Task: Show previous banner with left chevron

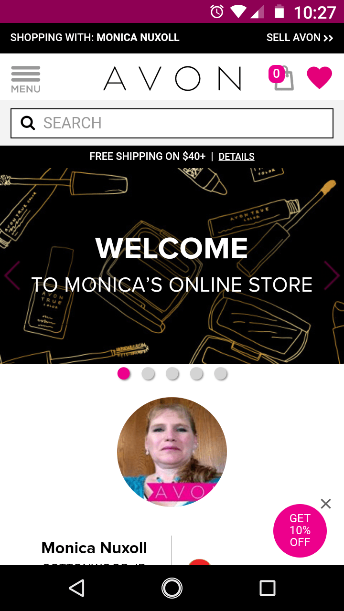Action: coord(12,275)
